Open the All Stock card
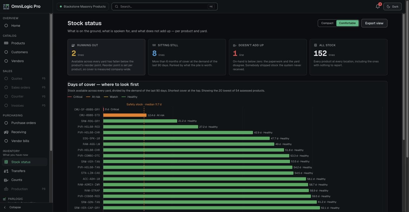This screenshot has height=212, width=409. 348,57
